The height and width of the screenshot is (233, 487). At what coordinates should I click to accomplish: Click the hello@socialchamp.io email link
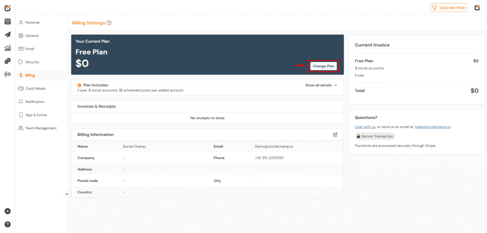click(432, 127)
